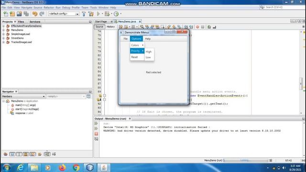Select High in the Priority submenu

(149, 52)
